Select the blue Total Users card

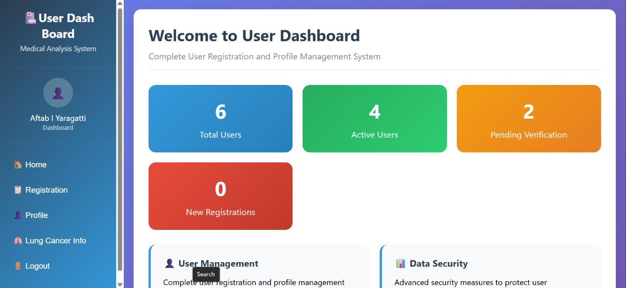221,119
